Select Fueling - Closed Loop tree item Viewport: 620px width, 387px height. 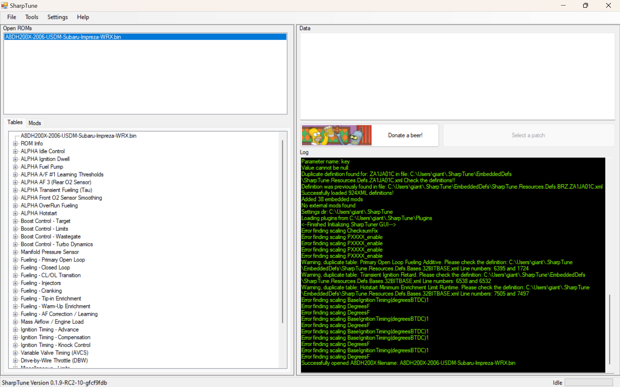point(45,268)
